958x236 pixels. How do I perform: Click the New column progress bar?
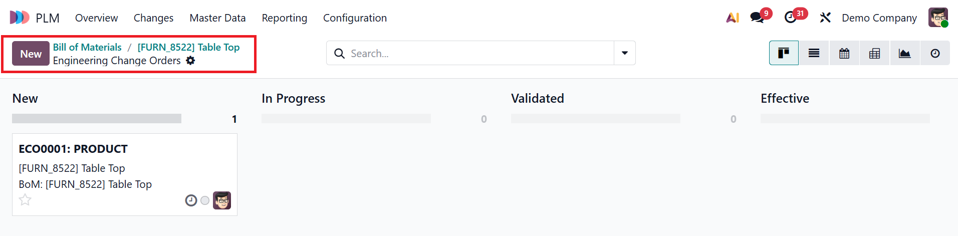coord(97,119)
